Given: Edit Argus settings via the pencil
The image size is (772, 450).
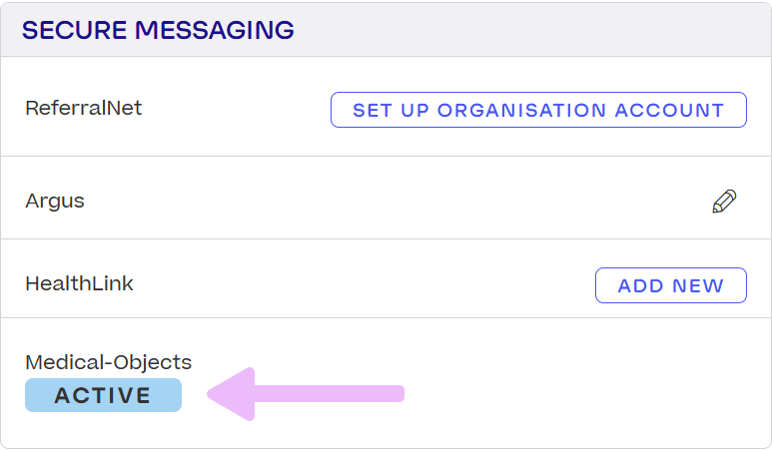Looking at the screenshot, I should coord(724,202).
